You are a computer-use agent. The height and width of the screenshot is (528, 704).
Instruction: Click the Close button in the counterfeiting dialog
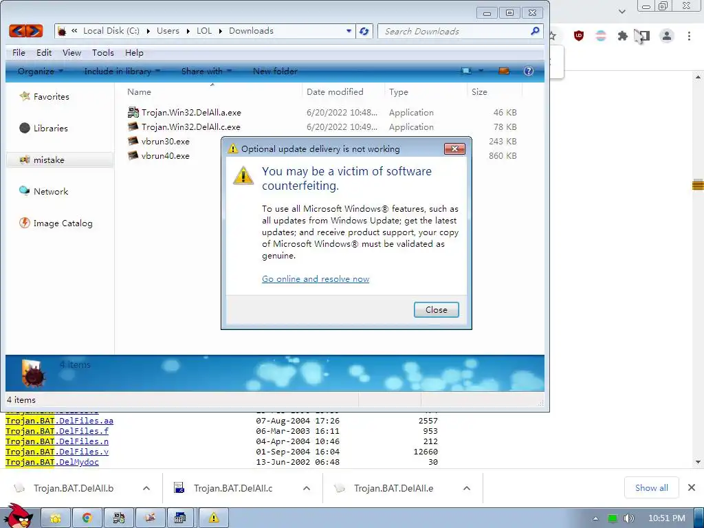(436, 310)
